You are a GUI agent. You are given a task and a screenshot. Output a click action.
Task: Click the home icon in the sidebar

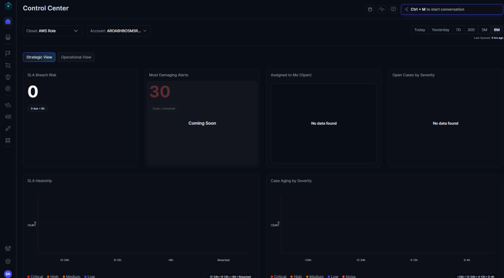8,22
